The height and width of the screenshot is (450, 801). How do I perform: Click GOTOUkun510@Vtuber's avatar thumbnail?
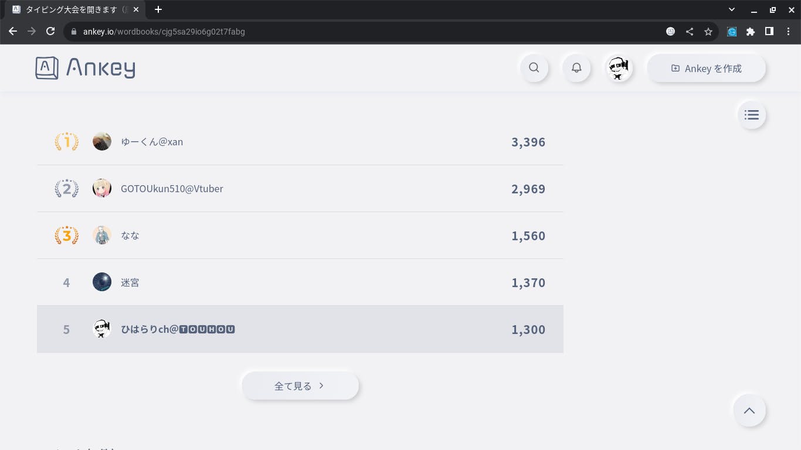[x=102, y=189]
